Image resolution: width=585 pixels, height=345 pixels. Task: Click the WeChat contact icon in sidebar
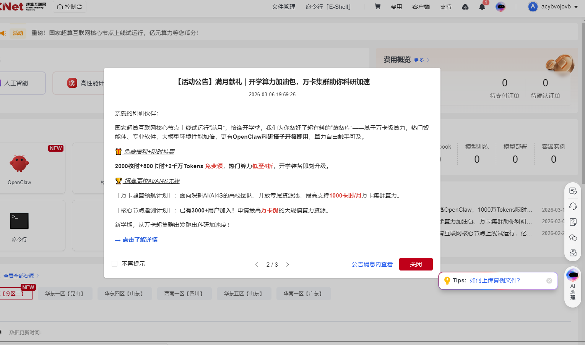[x=572, y=237]
